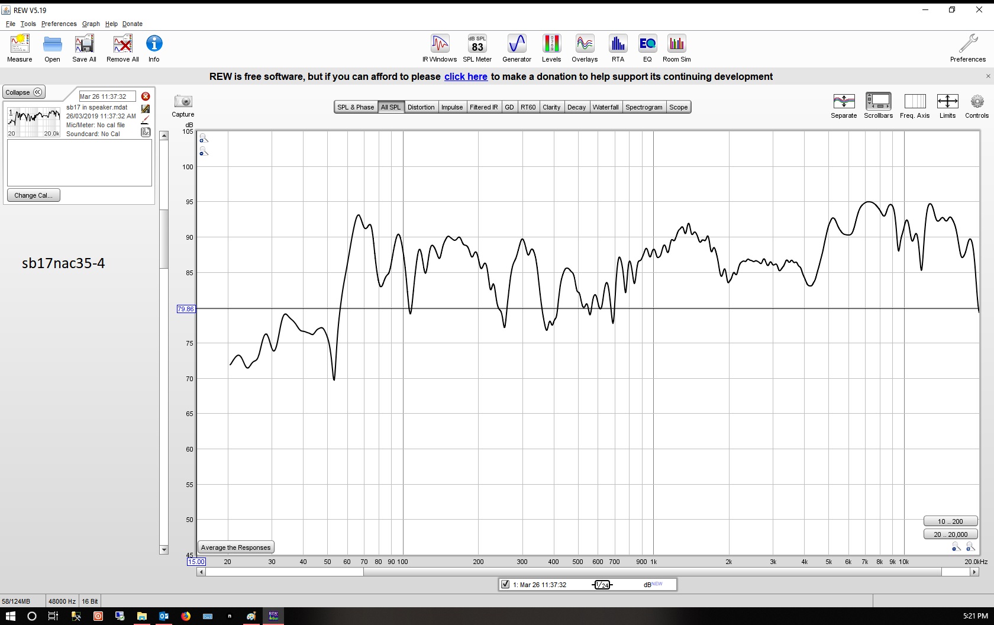Viewport: 994px width, 625px height.
Task: Zoom in vertical axis magnifier at top-left of graph
Action: click(x=204, y=138)
